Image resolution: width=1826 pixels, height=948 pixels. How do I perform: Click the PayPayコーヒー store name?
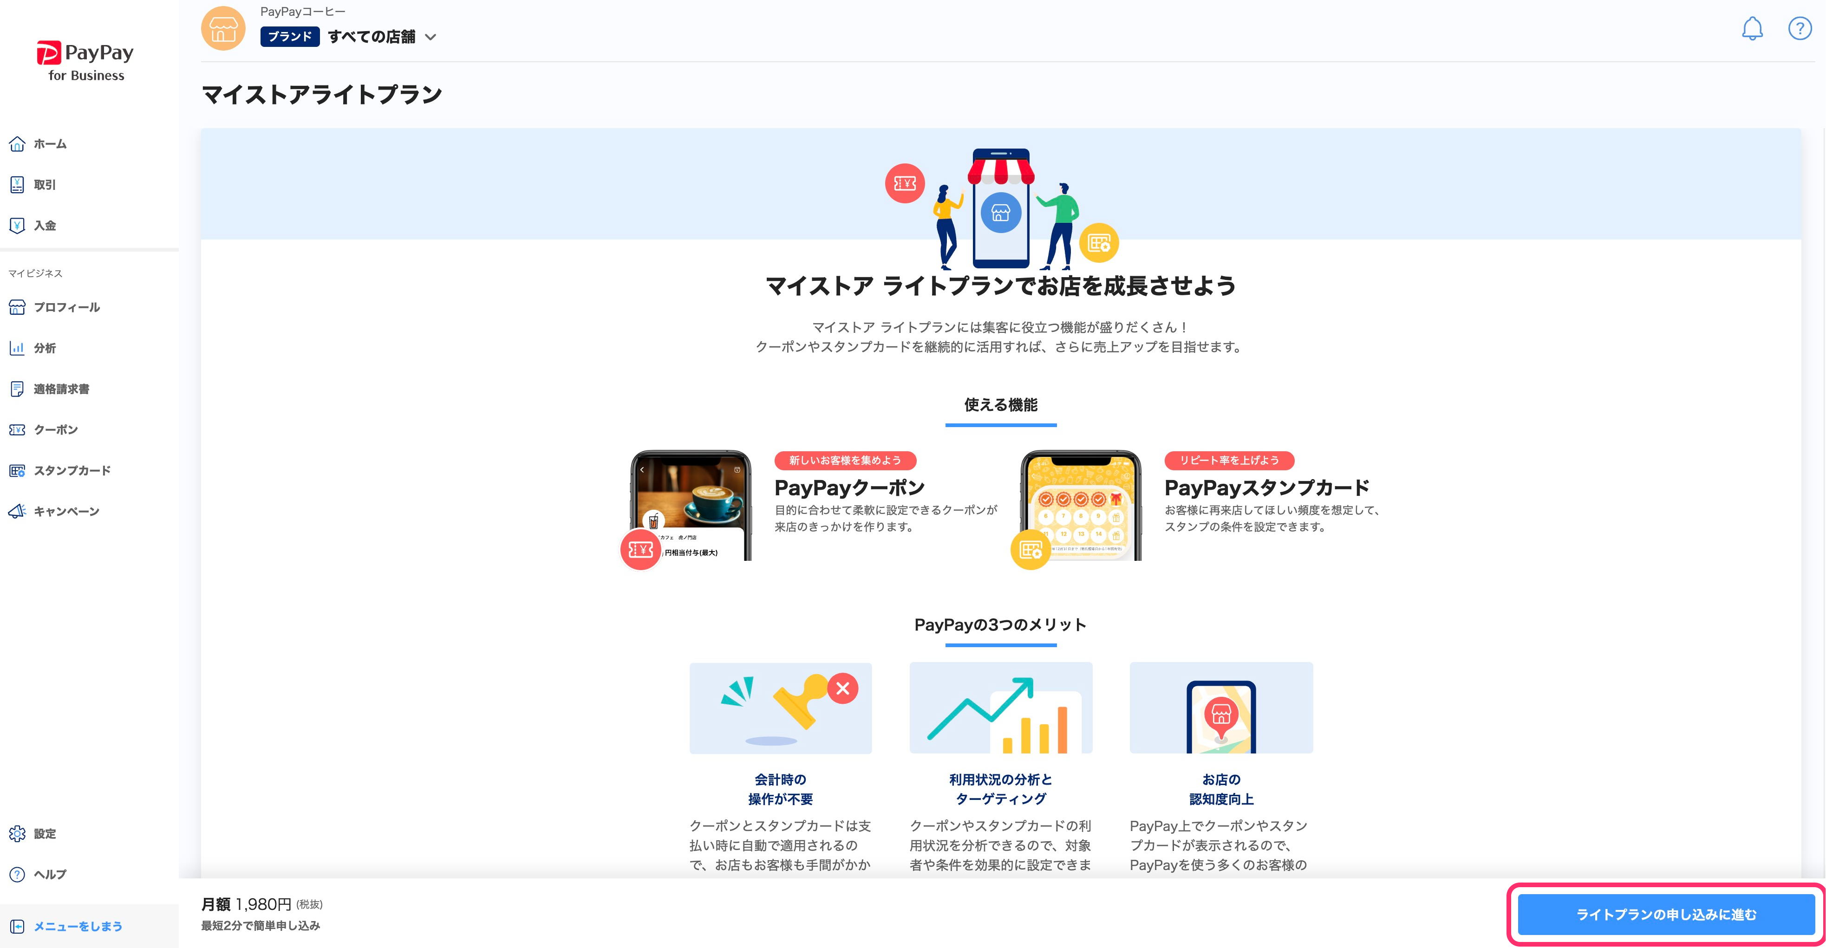pyautogui.click(x=303, y=11)
